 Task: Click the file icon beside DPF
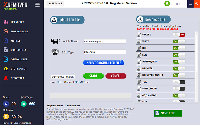point(139,48)
